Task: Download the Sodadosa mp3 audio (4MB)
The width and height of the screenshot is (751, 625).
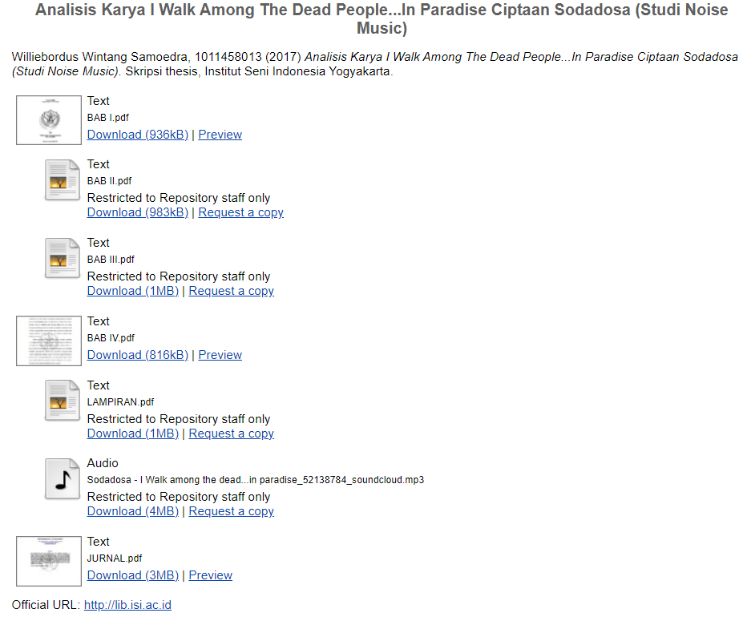Action: pyautogui.click(x=133, y=511)
